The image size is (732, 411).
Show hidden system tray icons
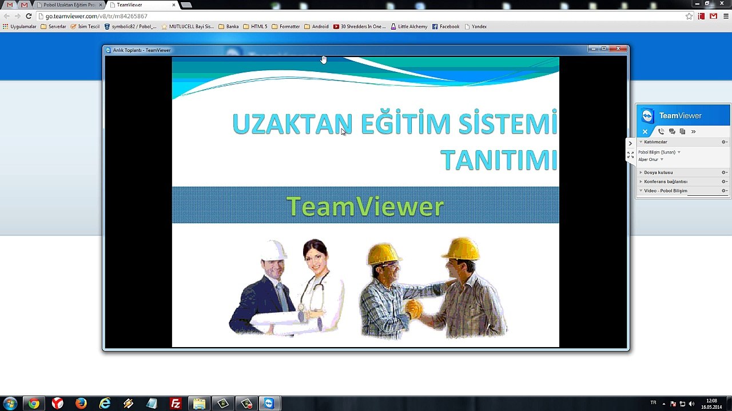tap(665, 404)
